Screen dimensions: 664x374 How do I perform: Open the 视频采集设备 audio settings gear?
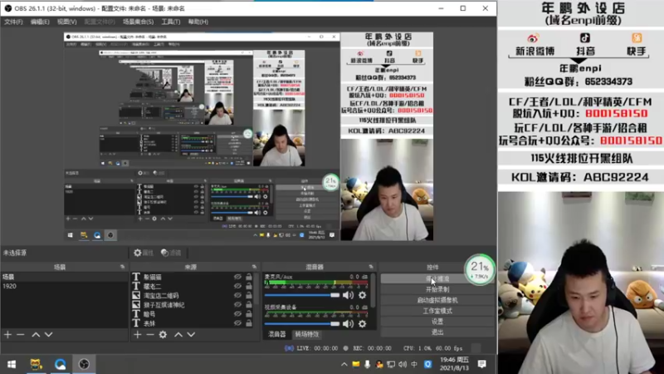click(363, 324)
